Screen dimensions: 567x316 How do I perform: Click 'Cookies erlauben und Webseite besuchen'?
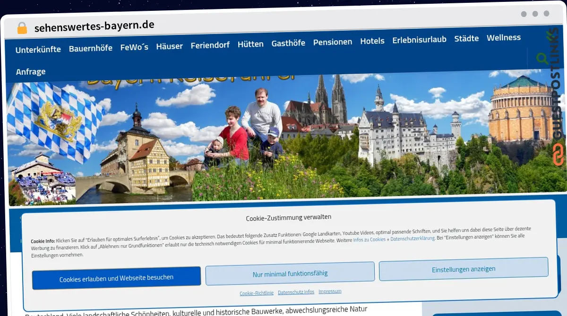click(x=116, y=276)
